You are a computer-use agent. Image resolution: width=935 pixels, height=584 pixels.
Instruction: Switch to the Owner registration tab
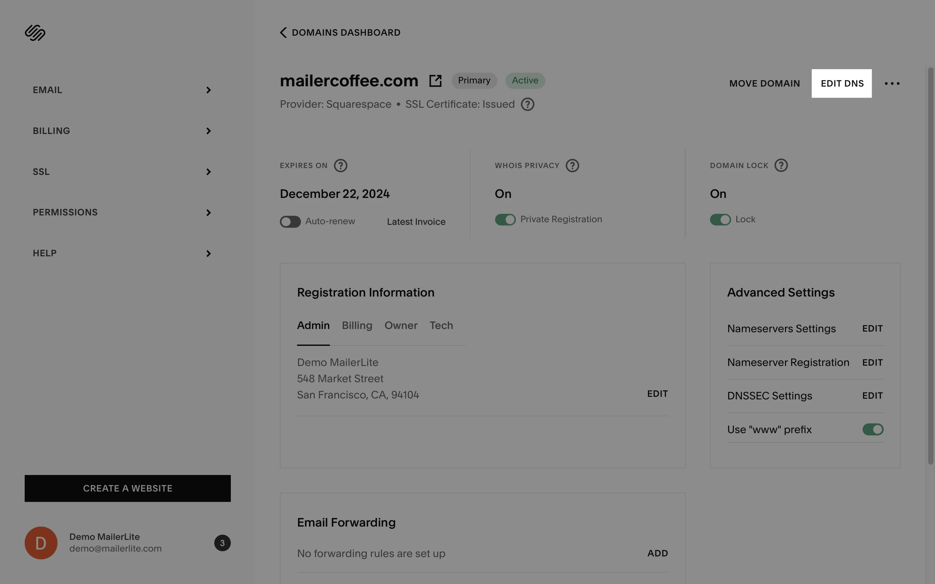point(401,326)
